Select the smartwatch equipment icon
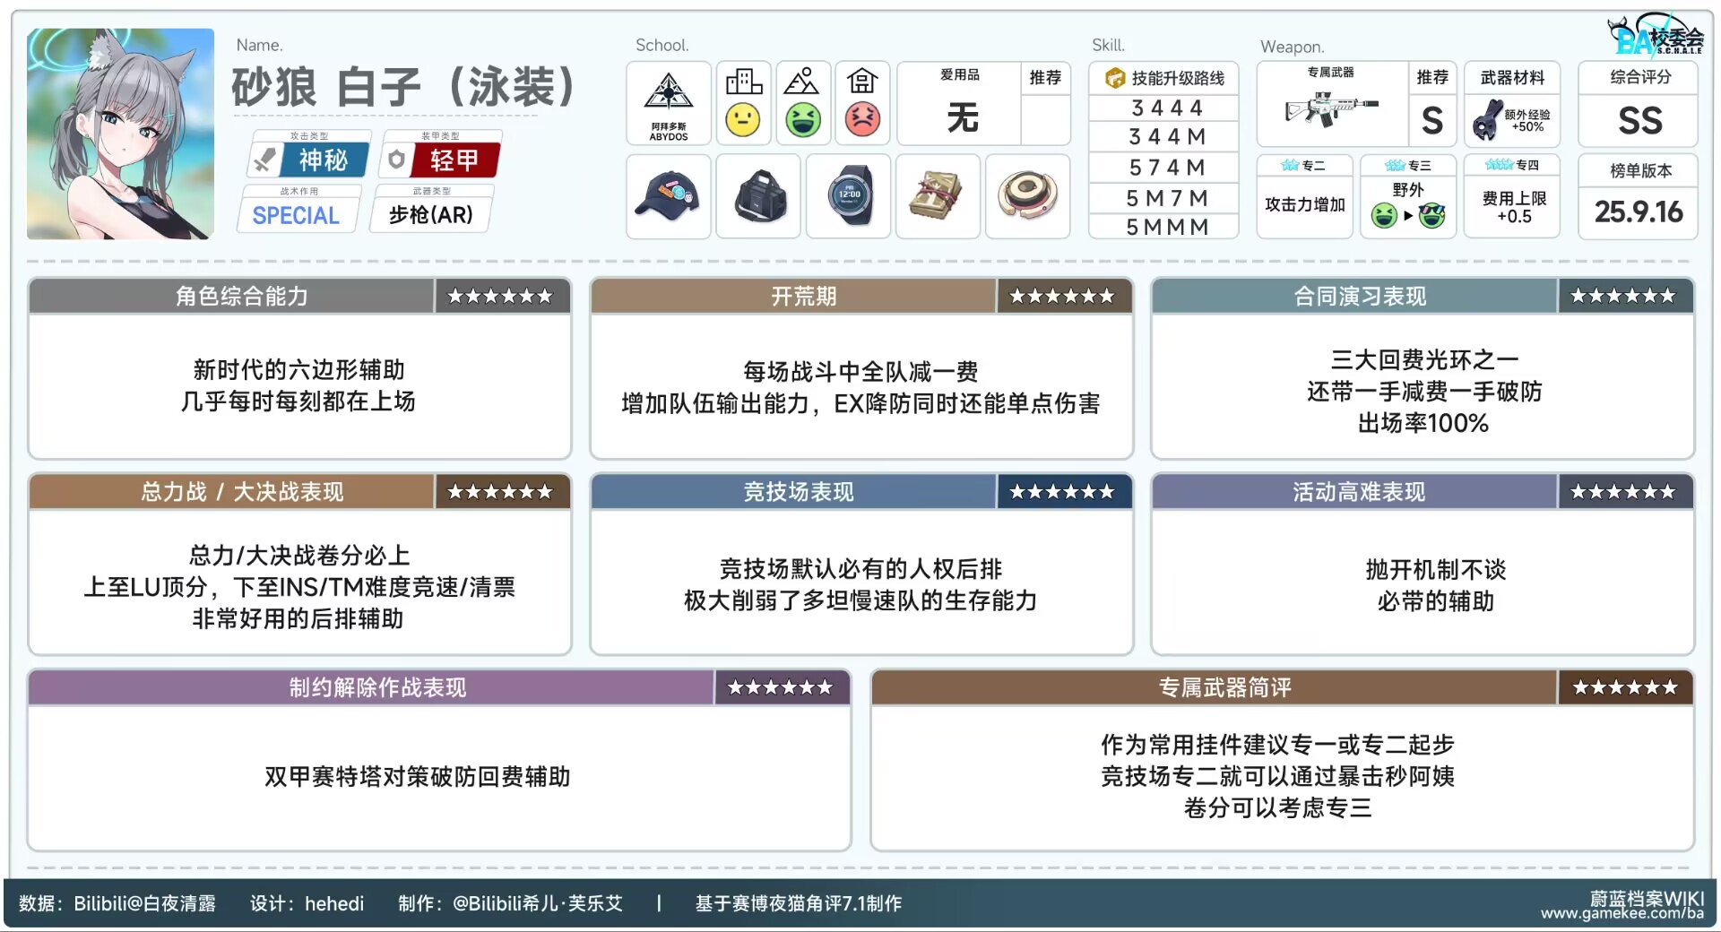This screenshot has width=1721, height=932. coord(848,196)
